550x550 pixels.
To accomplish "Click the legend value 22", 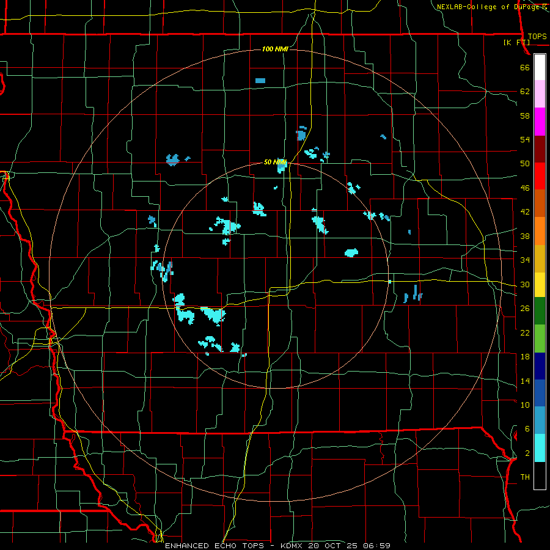I will [x=525, y=332].
